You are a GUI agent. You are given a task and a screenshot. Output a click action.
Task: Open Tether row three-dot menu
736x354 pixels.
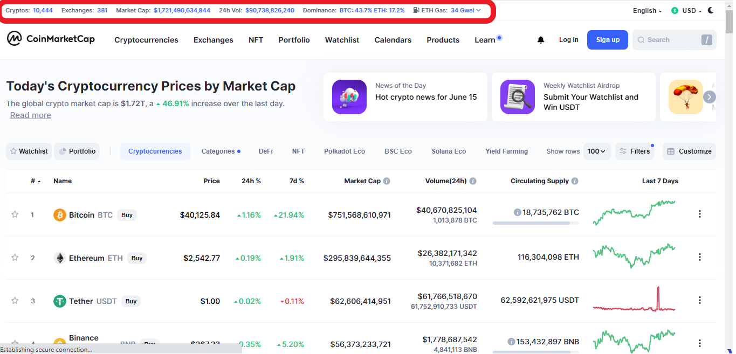(700, 300)
